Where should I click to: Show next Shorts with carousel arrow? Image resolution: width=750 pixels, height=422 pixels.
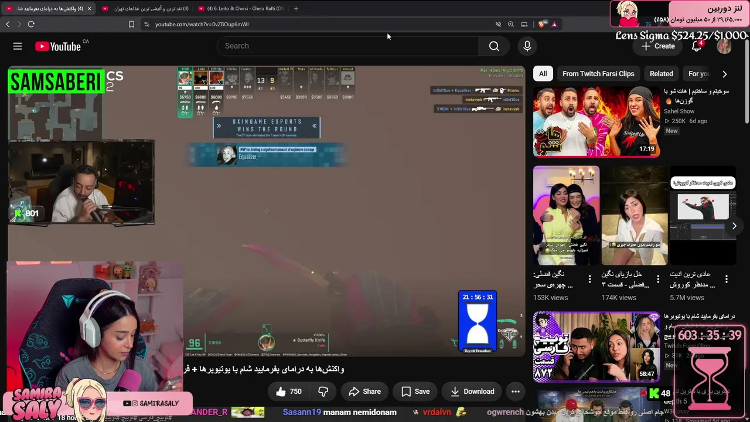(734, 226)
